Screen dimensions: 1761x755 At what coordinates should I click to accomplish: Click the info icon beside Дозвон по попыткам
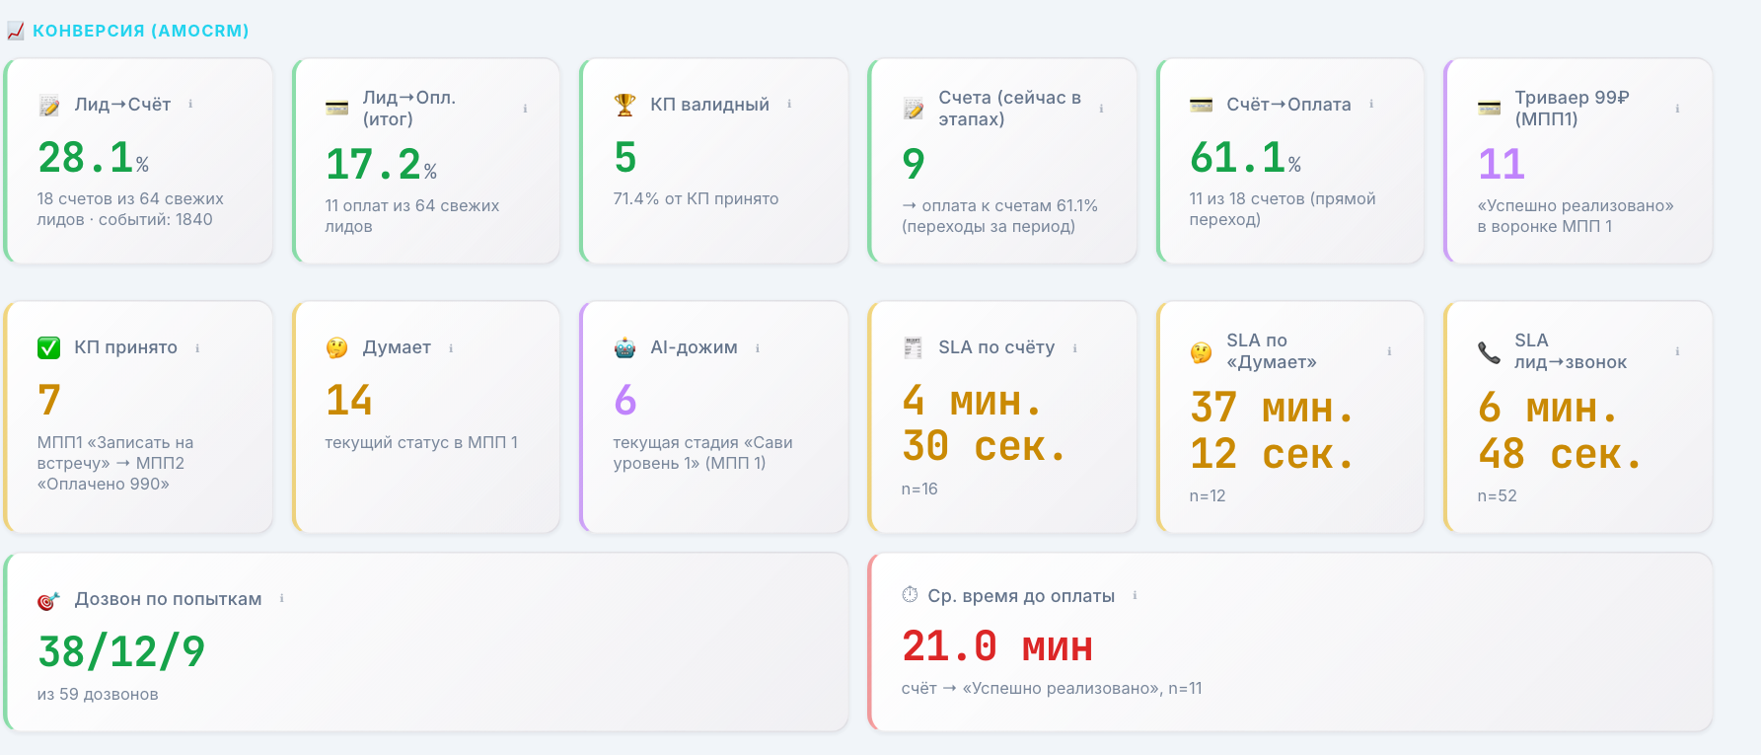(x=282, y=598)
